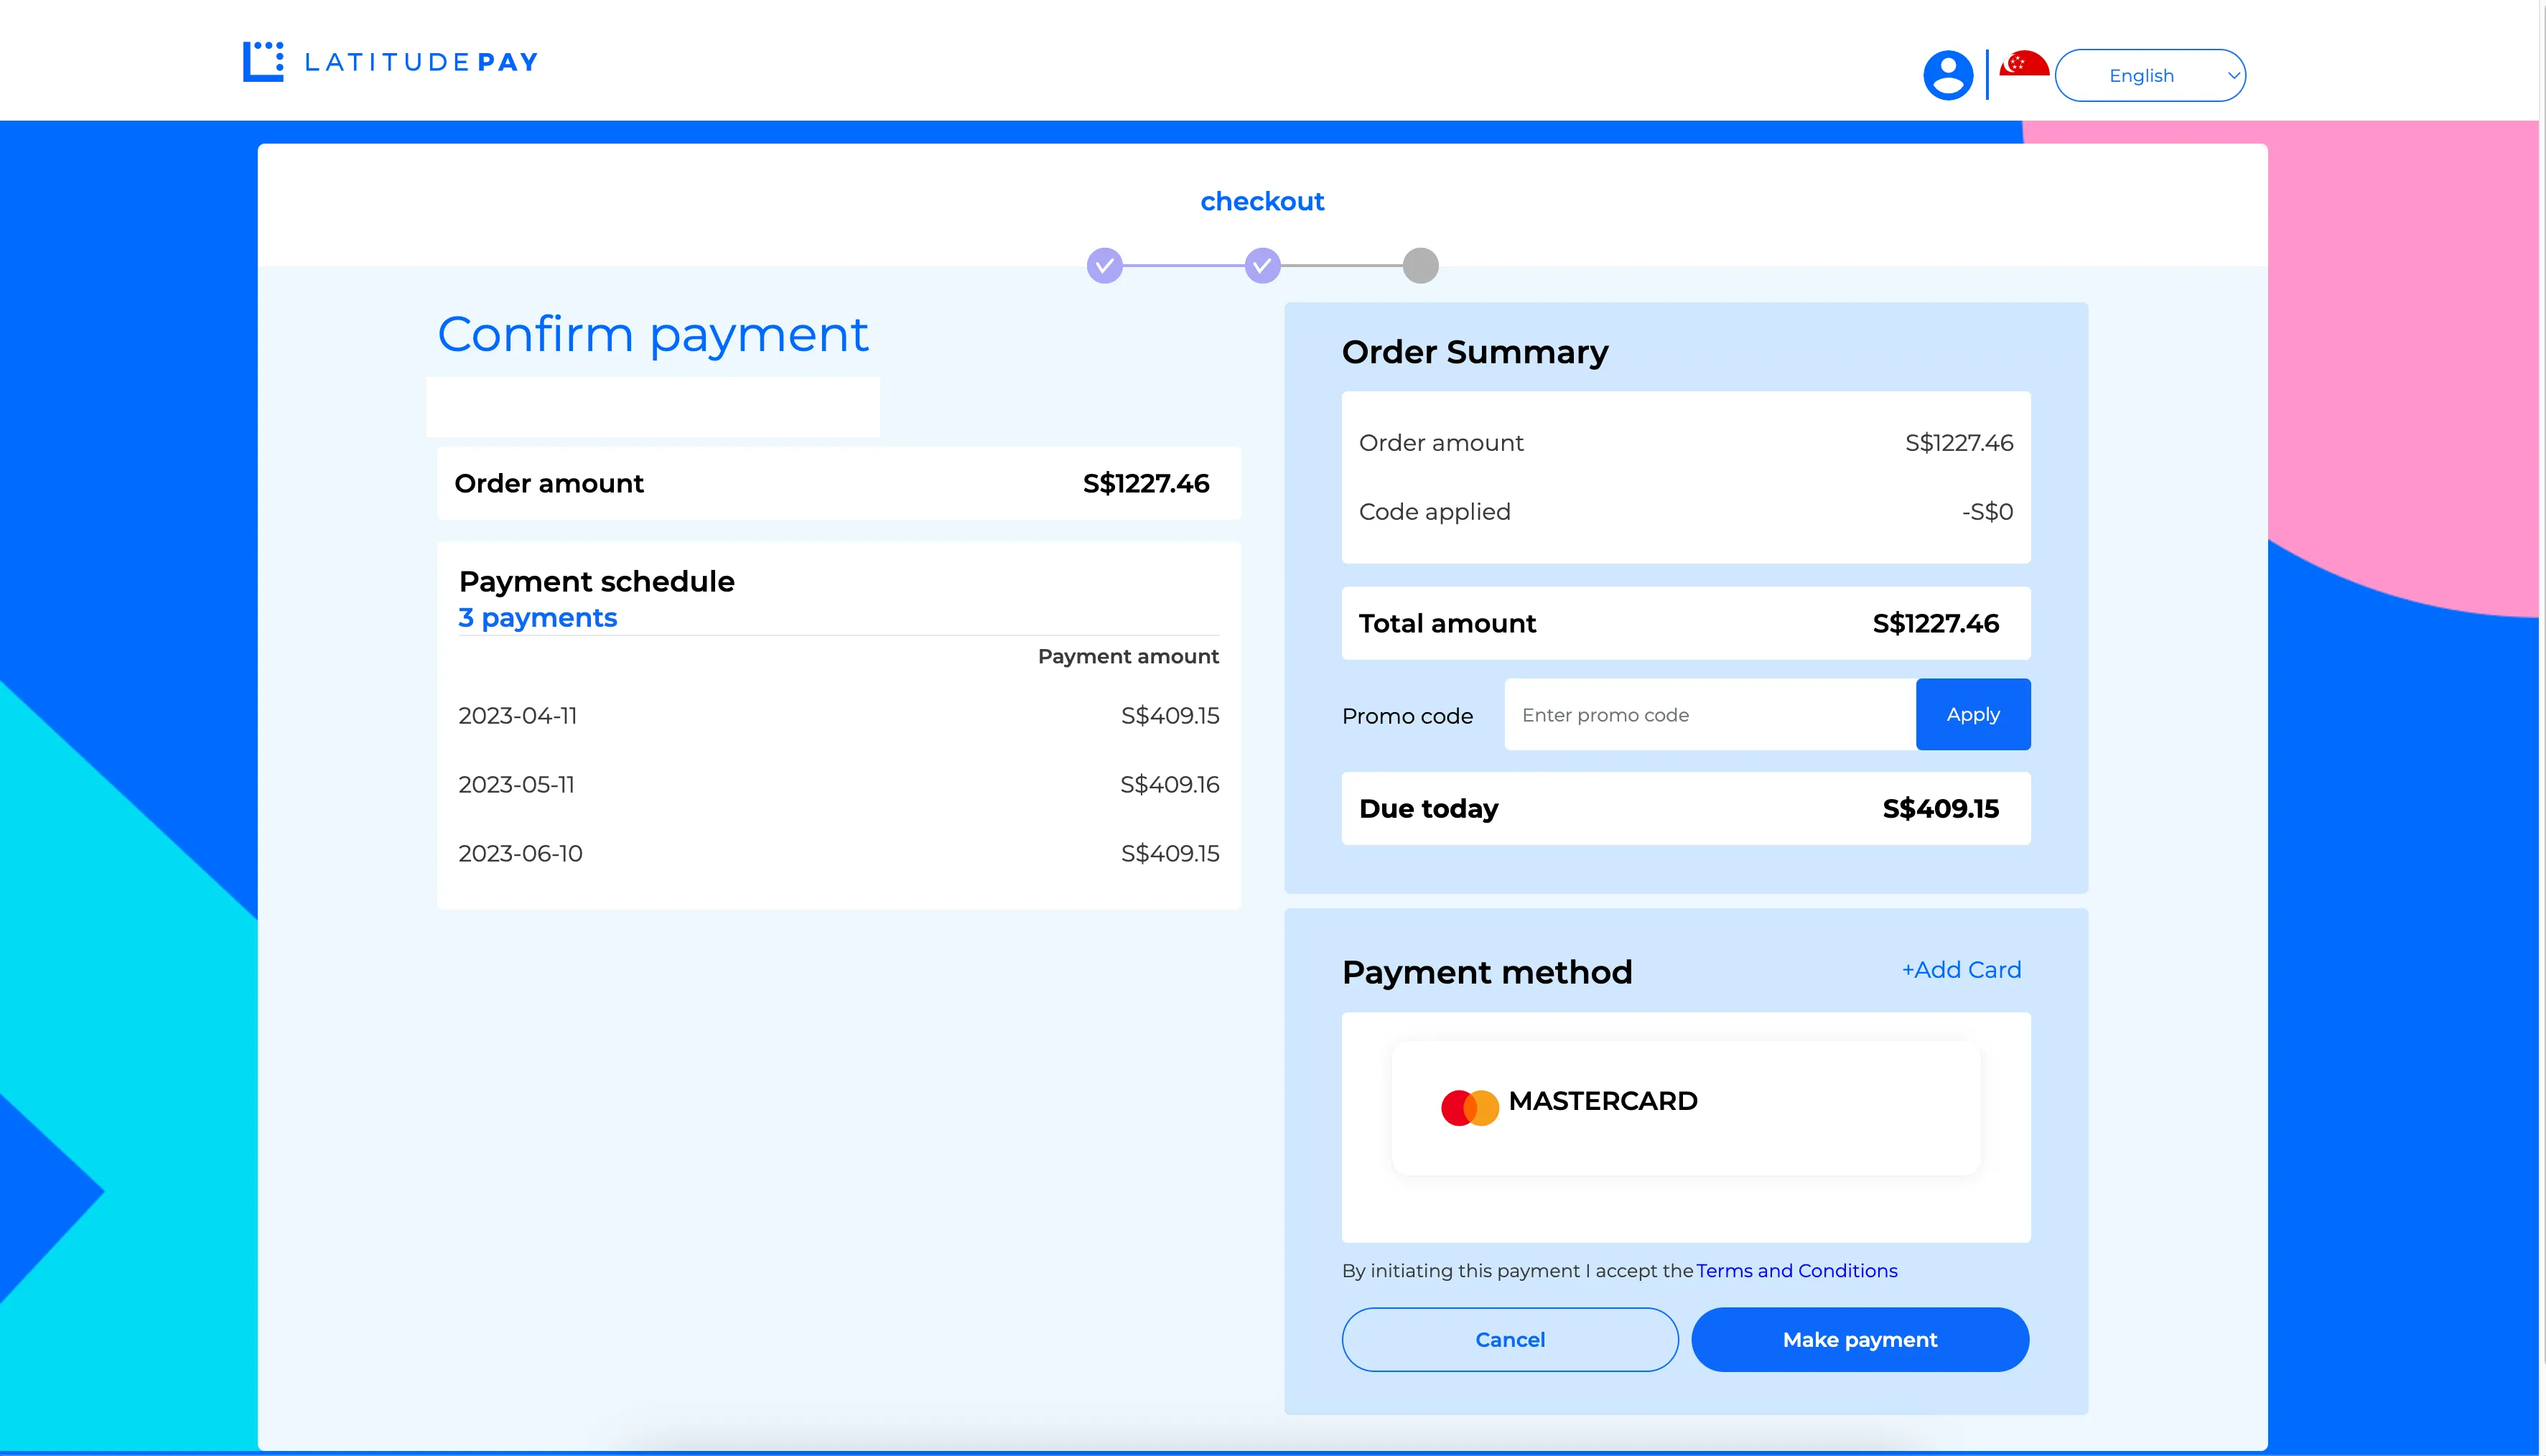Click the Due today S$409.15 value

click(x=1940, y=809)
